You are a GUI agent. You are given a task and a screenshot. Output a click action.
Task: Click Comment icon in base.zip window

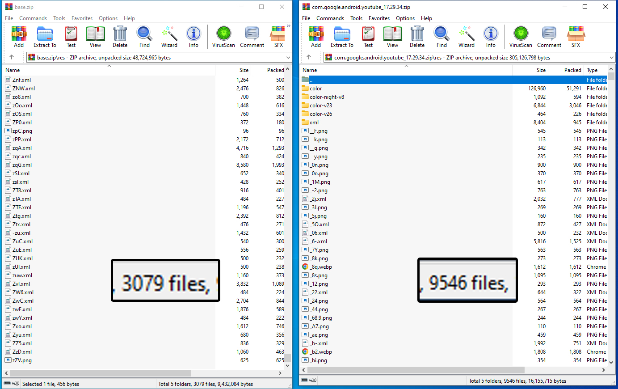pos(252,37)
